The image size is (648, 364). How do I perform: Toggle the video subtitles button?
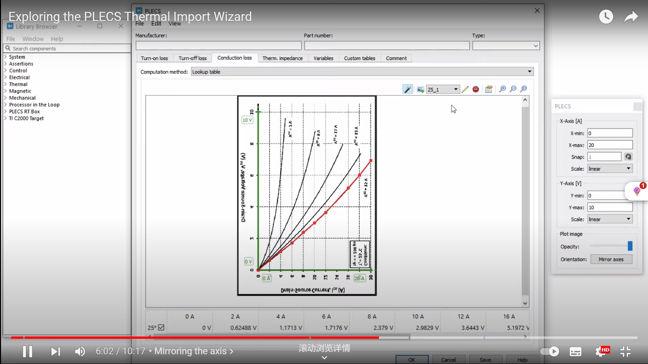[575, 352]
